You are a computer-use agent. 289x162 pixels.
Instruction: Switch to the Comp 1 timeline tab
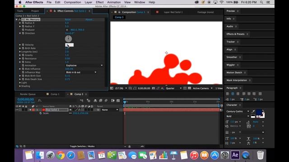click(x=55, y=94)
